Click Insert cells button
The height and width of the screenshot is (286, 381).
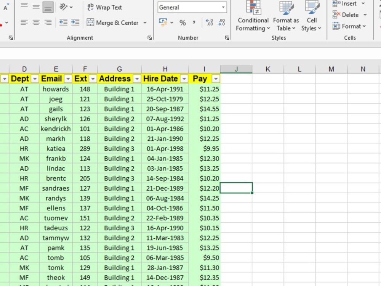[x=345, y=4]
